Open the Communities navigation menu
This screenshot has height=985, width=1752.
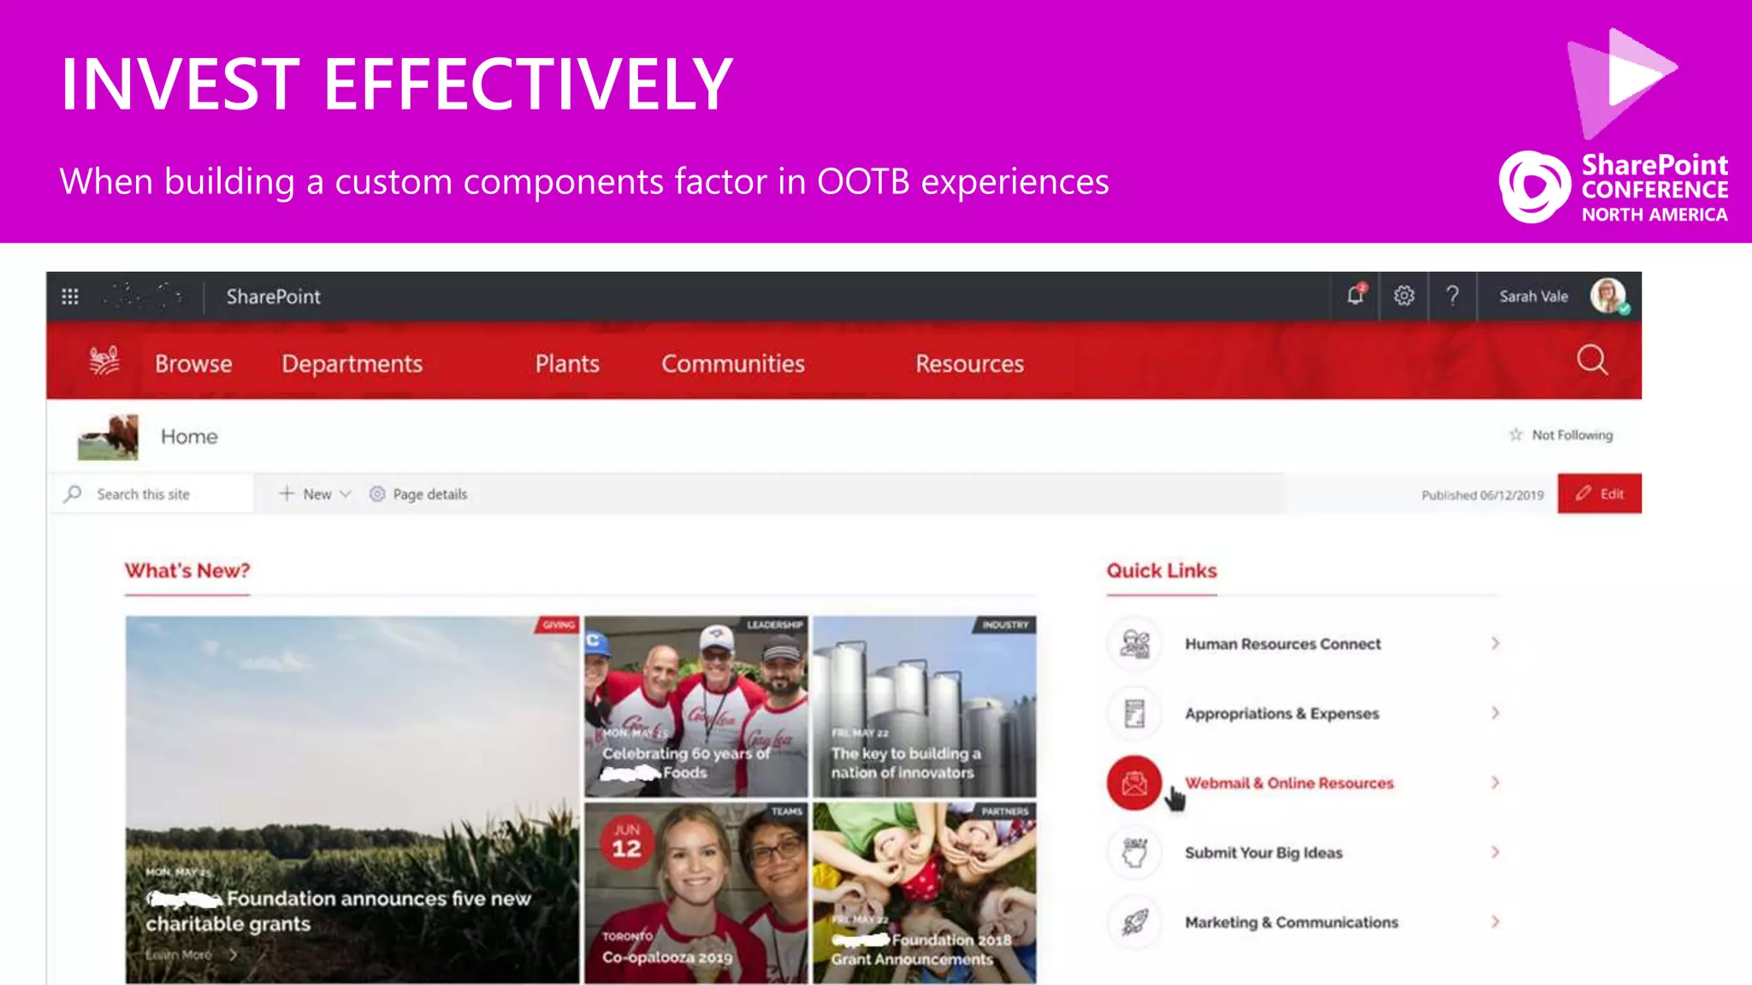tap(732, 364)
